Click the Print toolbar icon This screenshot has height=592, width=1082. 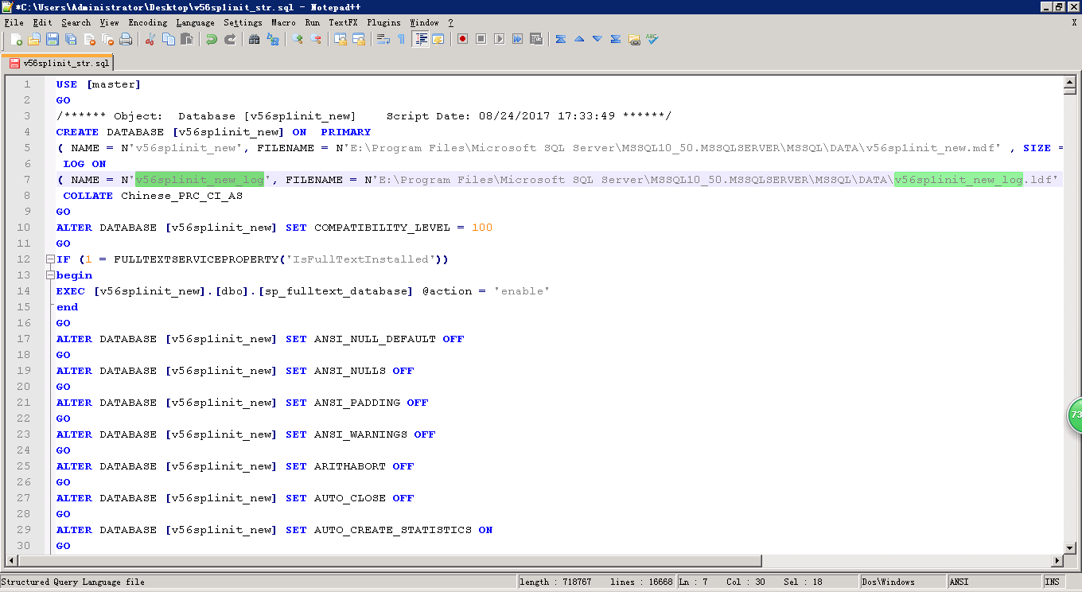[x=126, y=39]
